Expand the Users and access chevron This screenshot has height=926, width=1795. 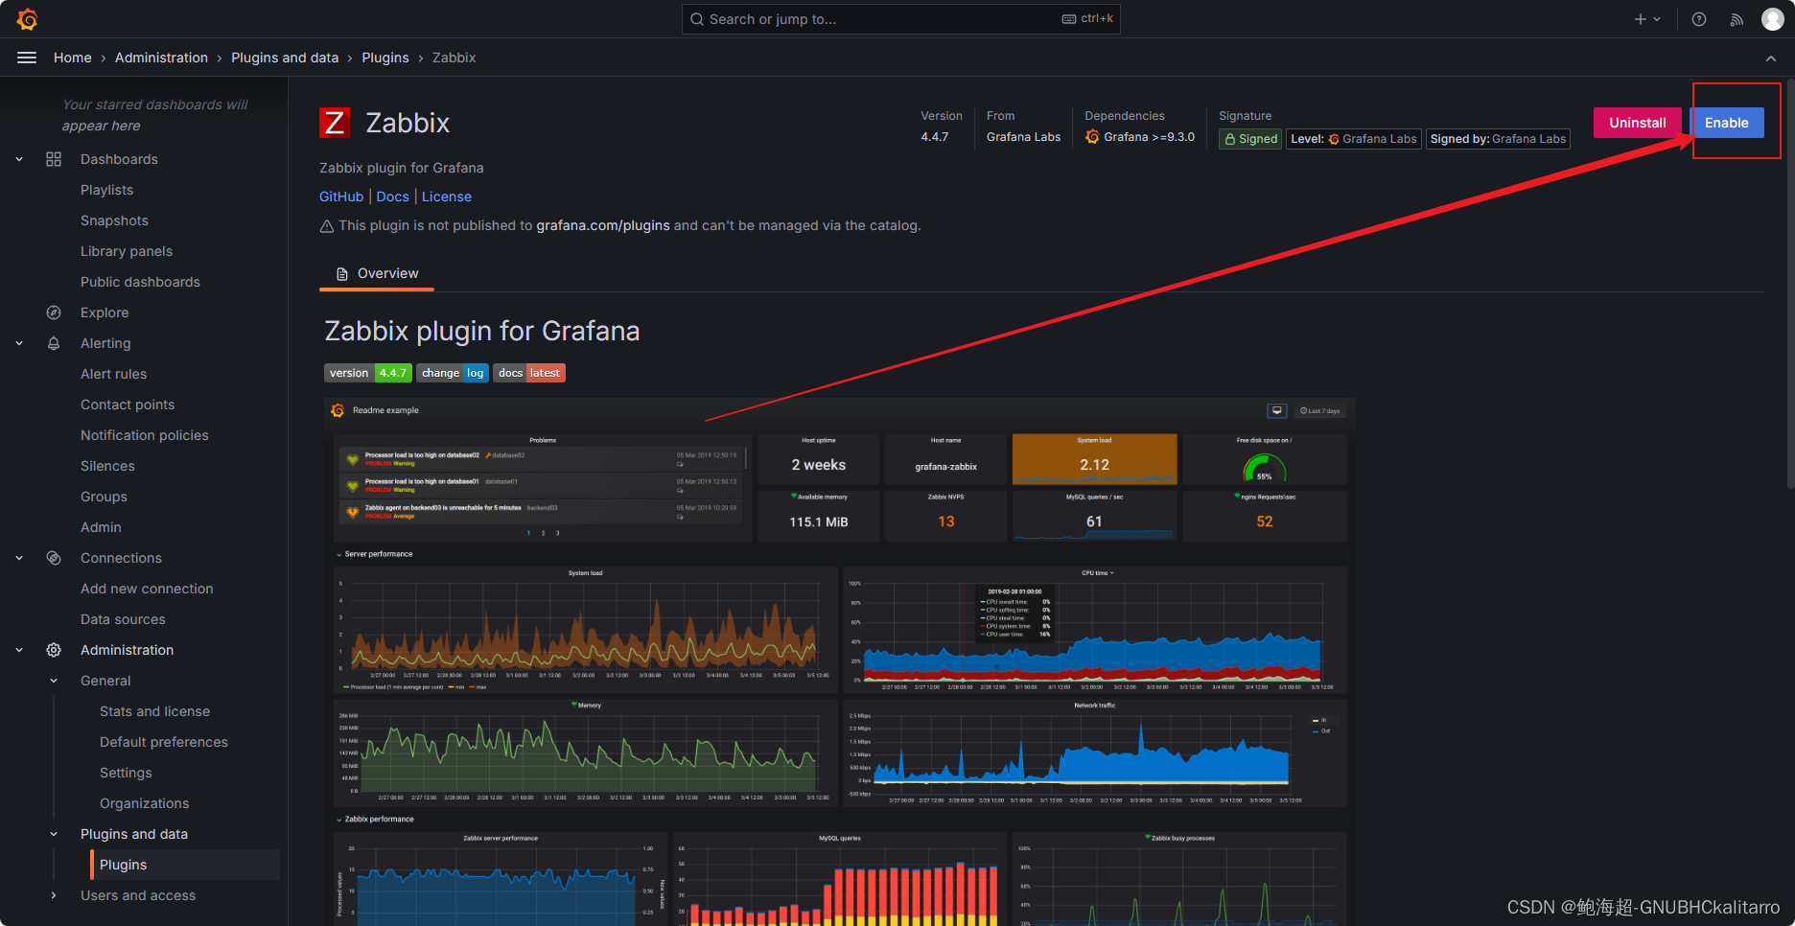(54, 895)
